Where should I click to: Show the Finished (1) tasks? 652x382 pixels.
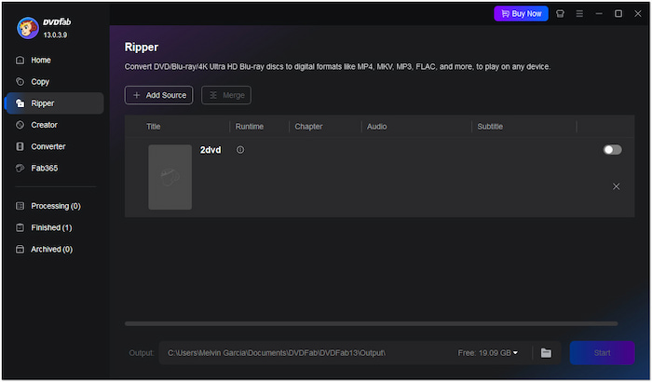coord(51,227)
